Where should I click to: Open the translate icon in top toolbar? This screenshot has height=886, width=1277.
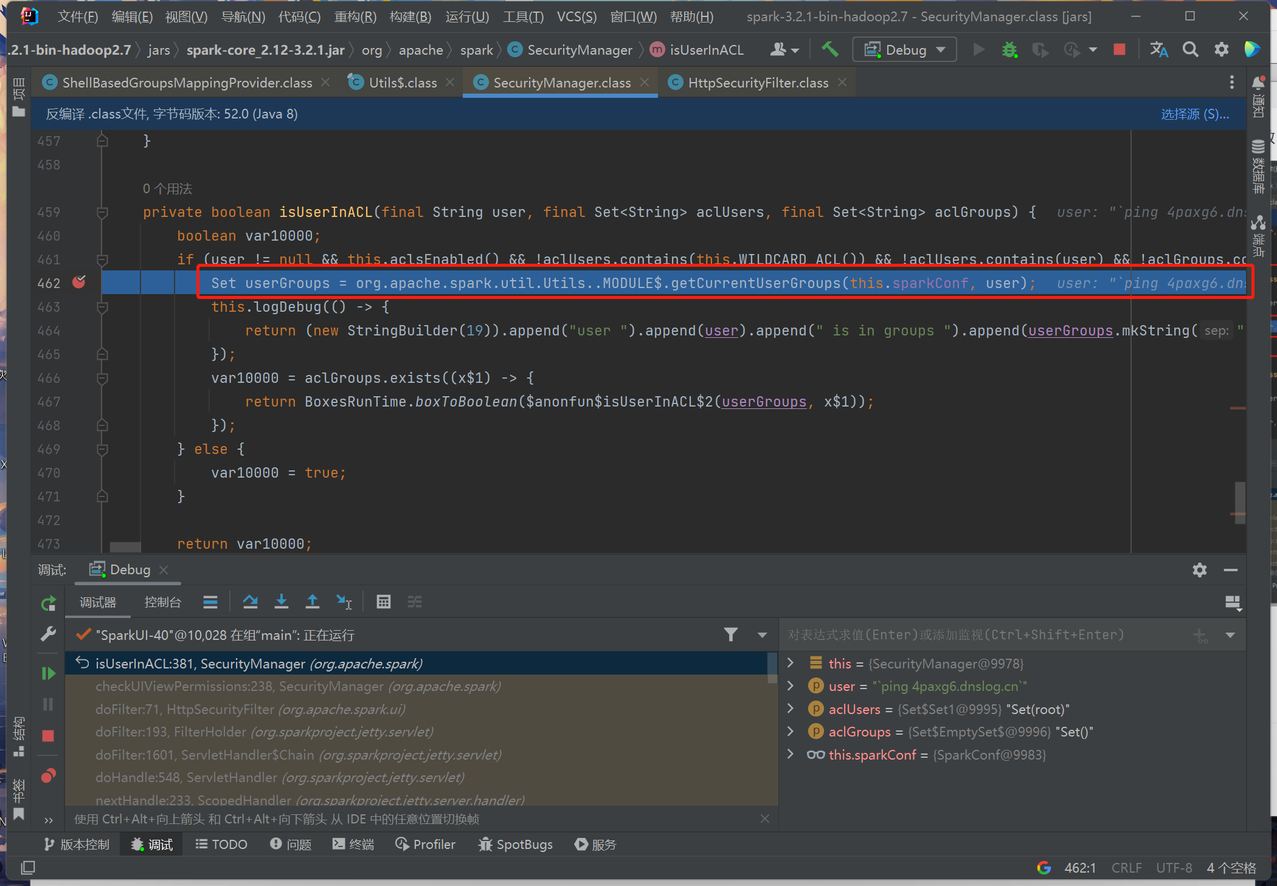(x=1158, y=49)
